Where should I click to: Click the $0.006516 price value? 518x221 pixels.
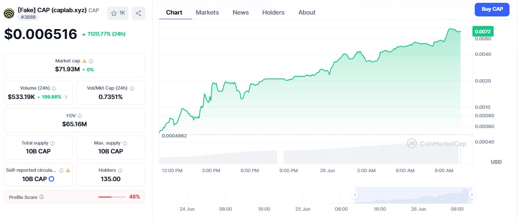tap(40, 34)
